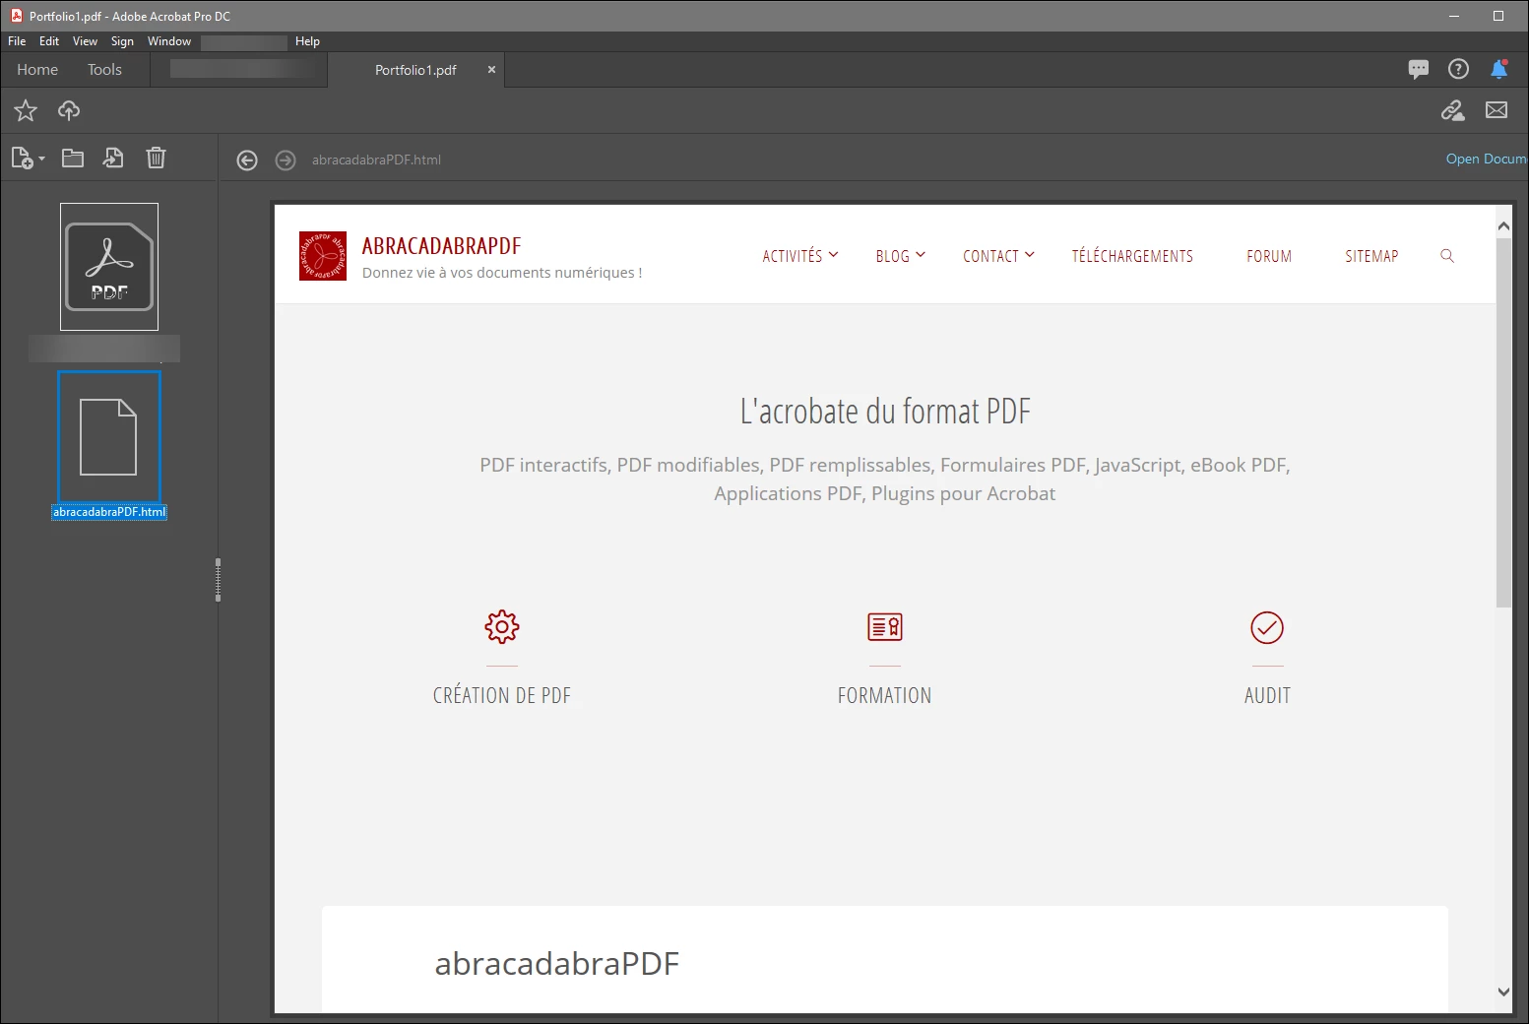Click the Delete trash icon
Image resolution: width=1529 pixels, height=1024 pixels.
point(156,158)
